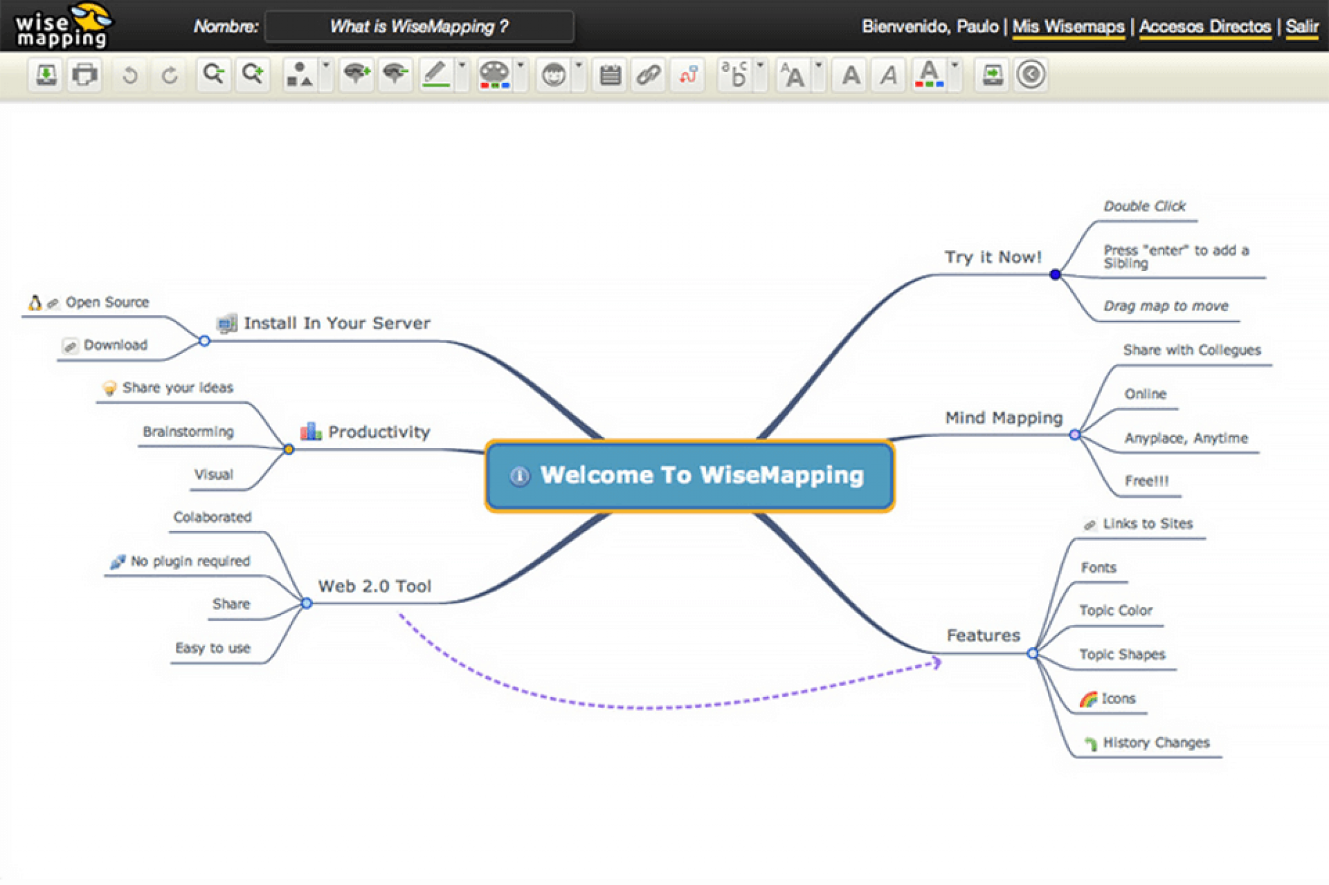The width and height of the screenshot is (1329, 885).
Task: Expand the background color dropdown arrow
Action: [520, 75]
